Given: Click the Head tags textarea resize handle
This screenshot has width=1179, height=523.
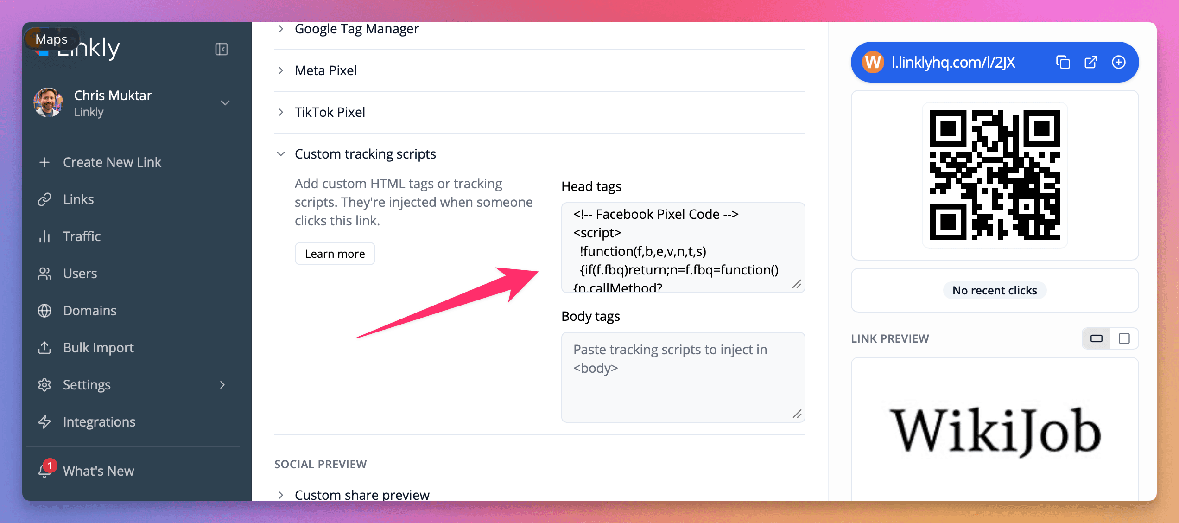Looking at the screenshot, I should (797, 284).
